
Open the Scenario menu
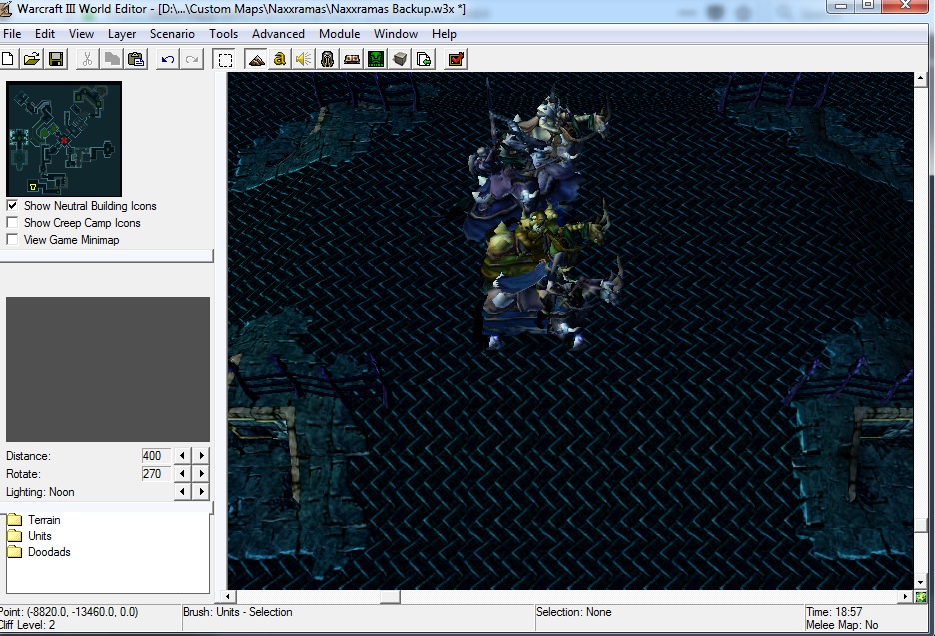click(172, 34)
